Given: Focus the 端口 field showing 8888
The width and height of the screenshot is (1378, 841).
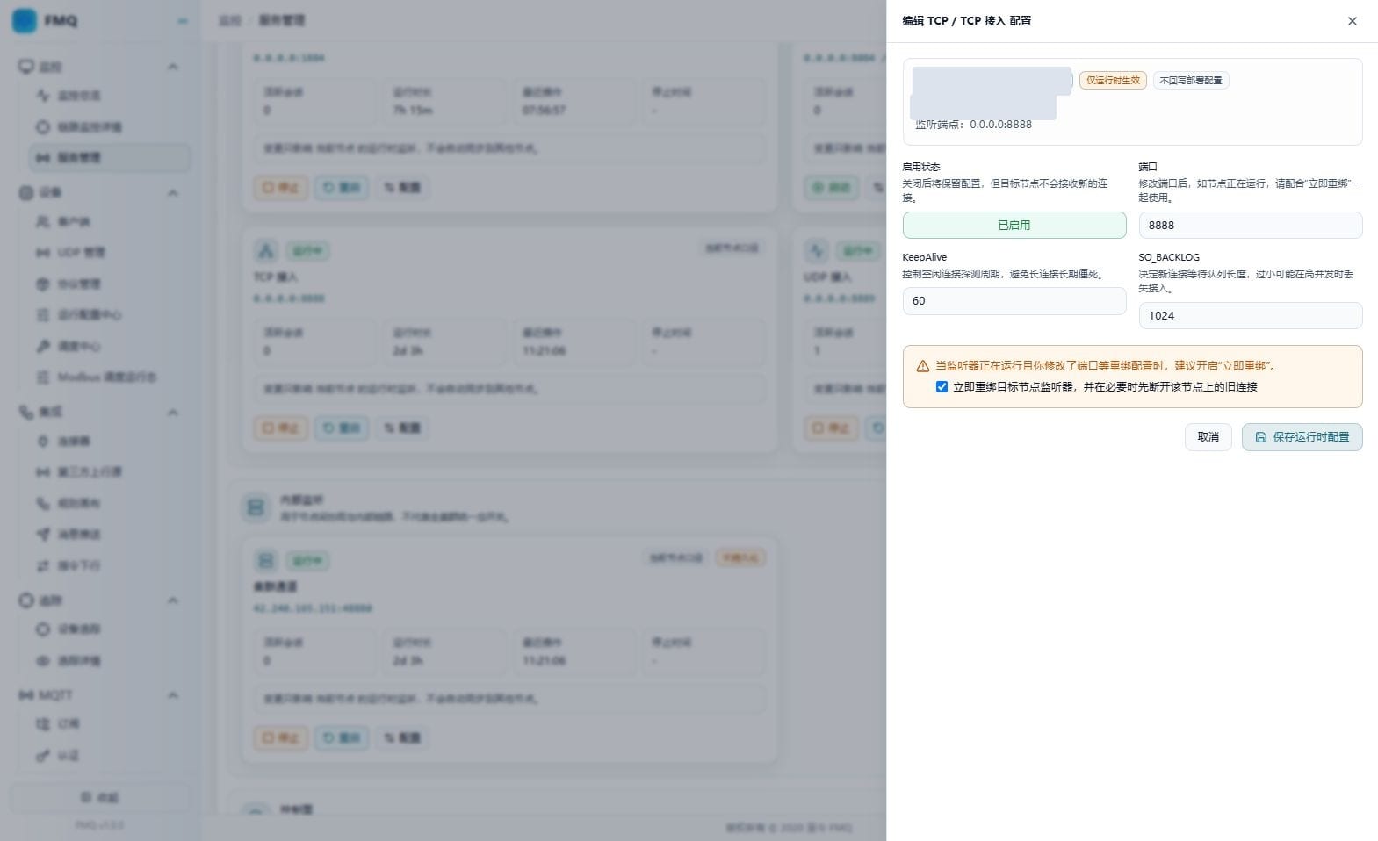Looking at the screenshot, I should coord(1250,226).
